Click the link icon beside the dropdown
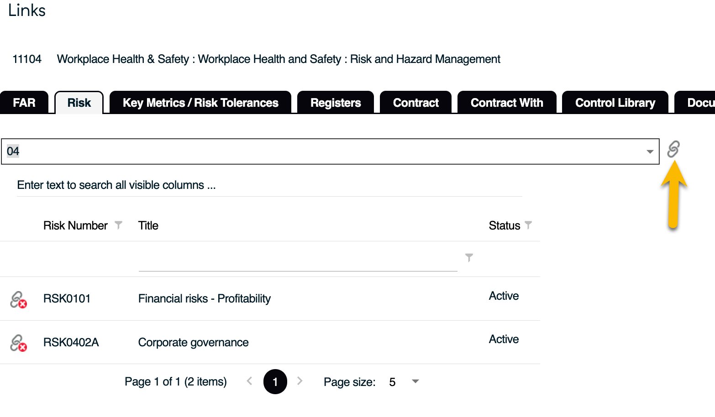Screen dimensions: 715x417 pyautogui.click(x=673, y=149)
